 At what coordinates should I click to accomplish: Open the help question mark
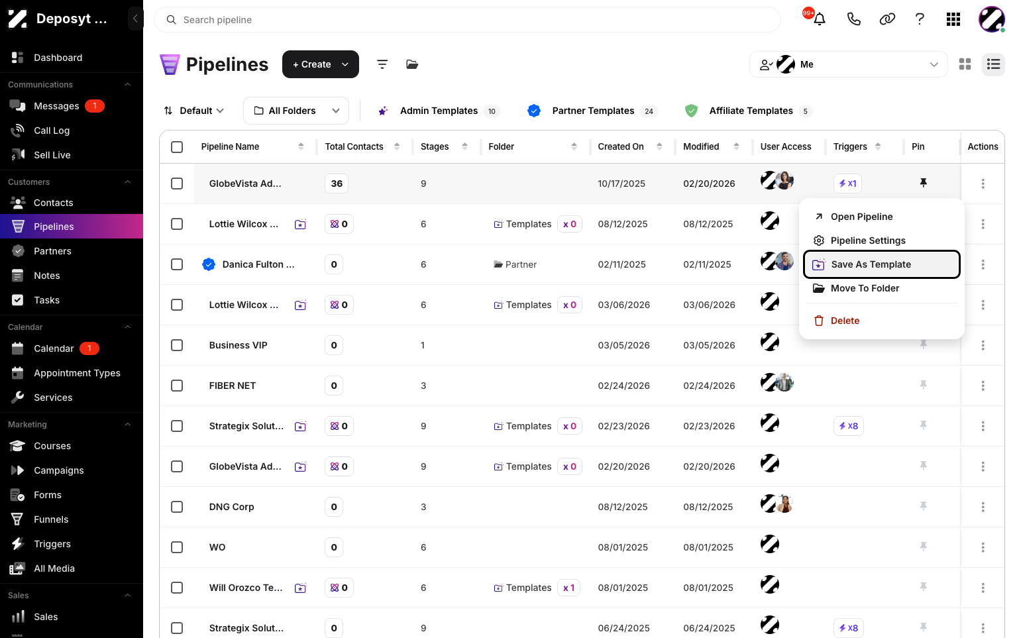point(920,19)
